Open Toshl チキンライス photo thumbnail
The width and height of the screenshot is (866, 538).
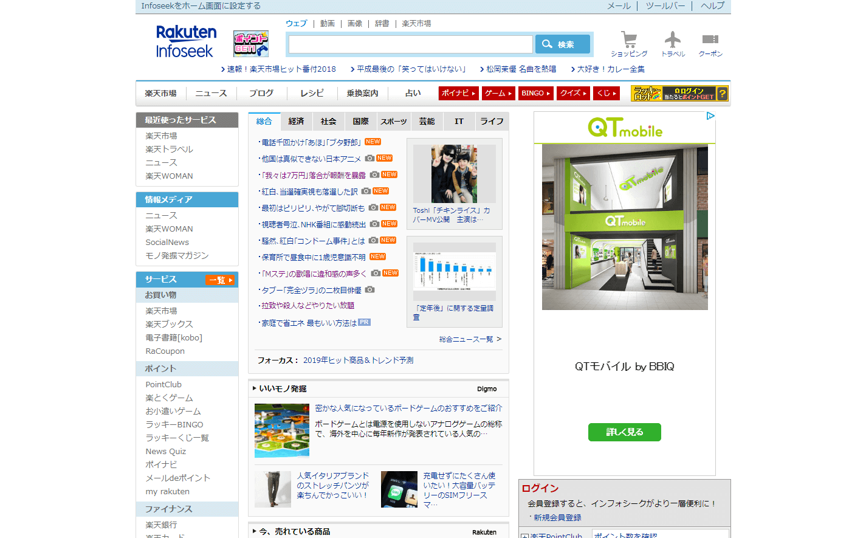click(455, 174)
